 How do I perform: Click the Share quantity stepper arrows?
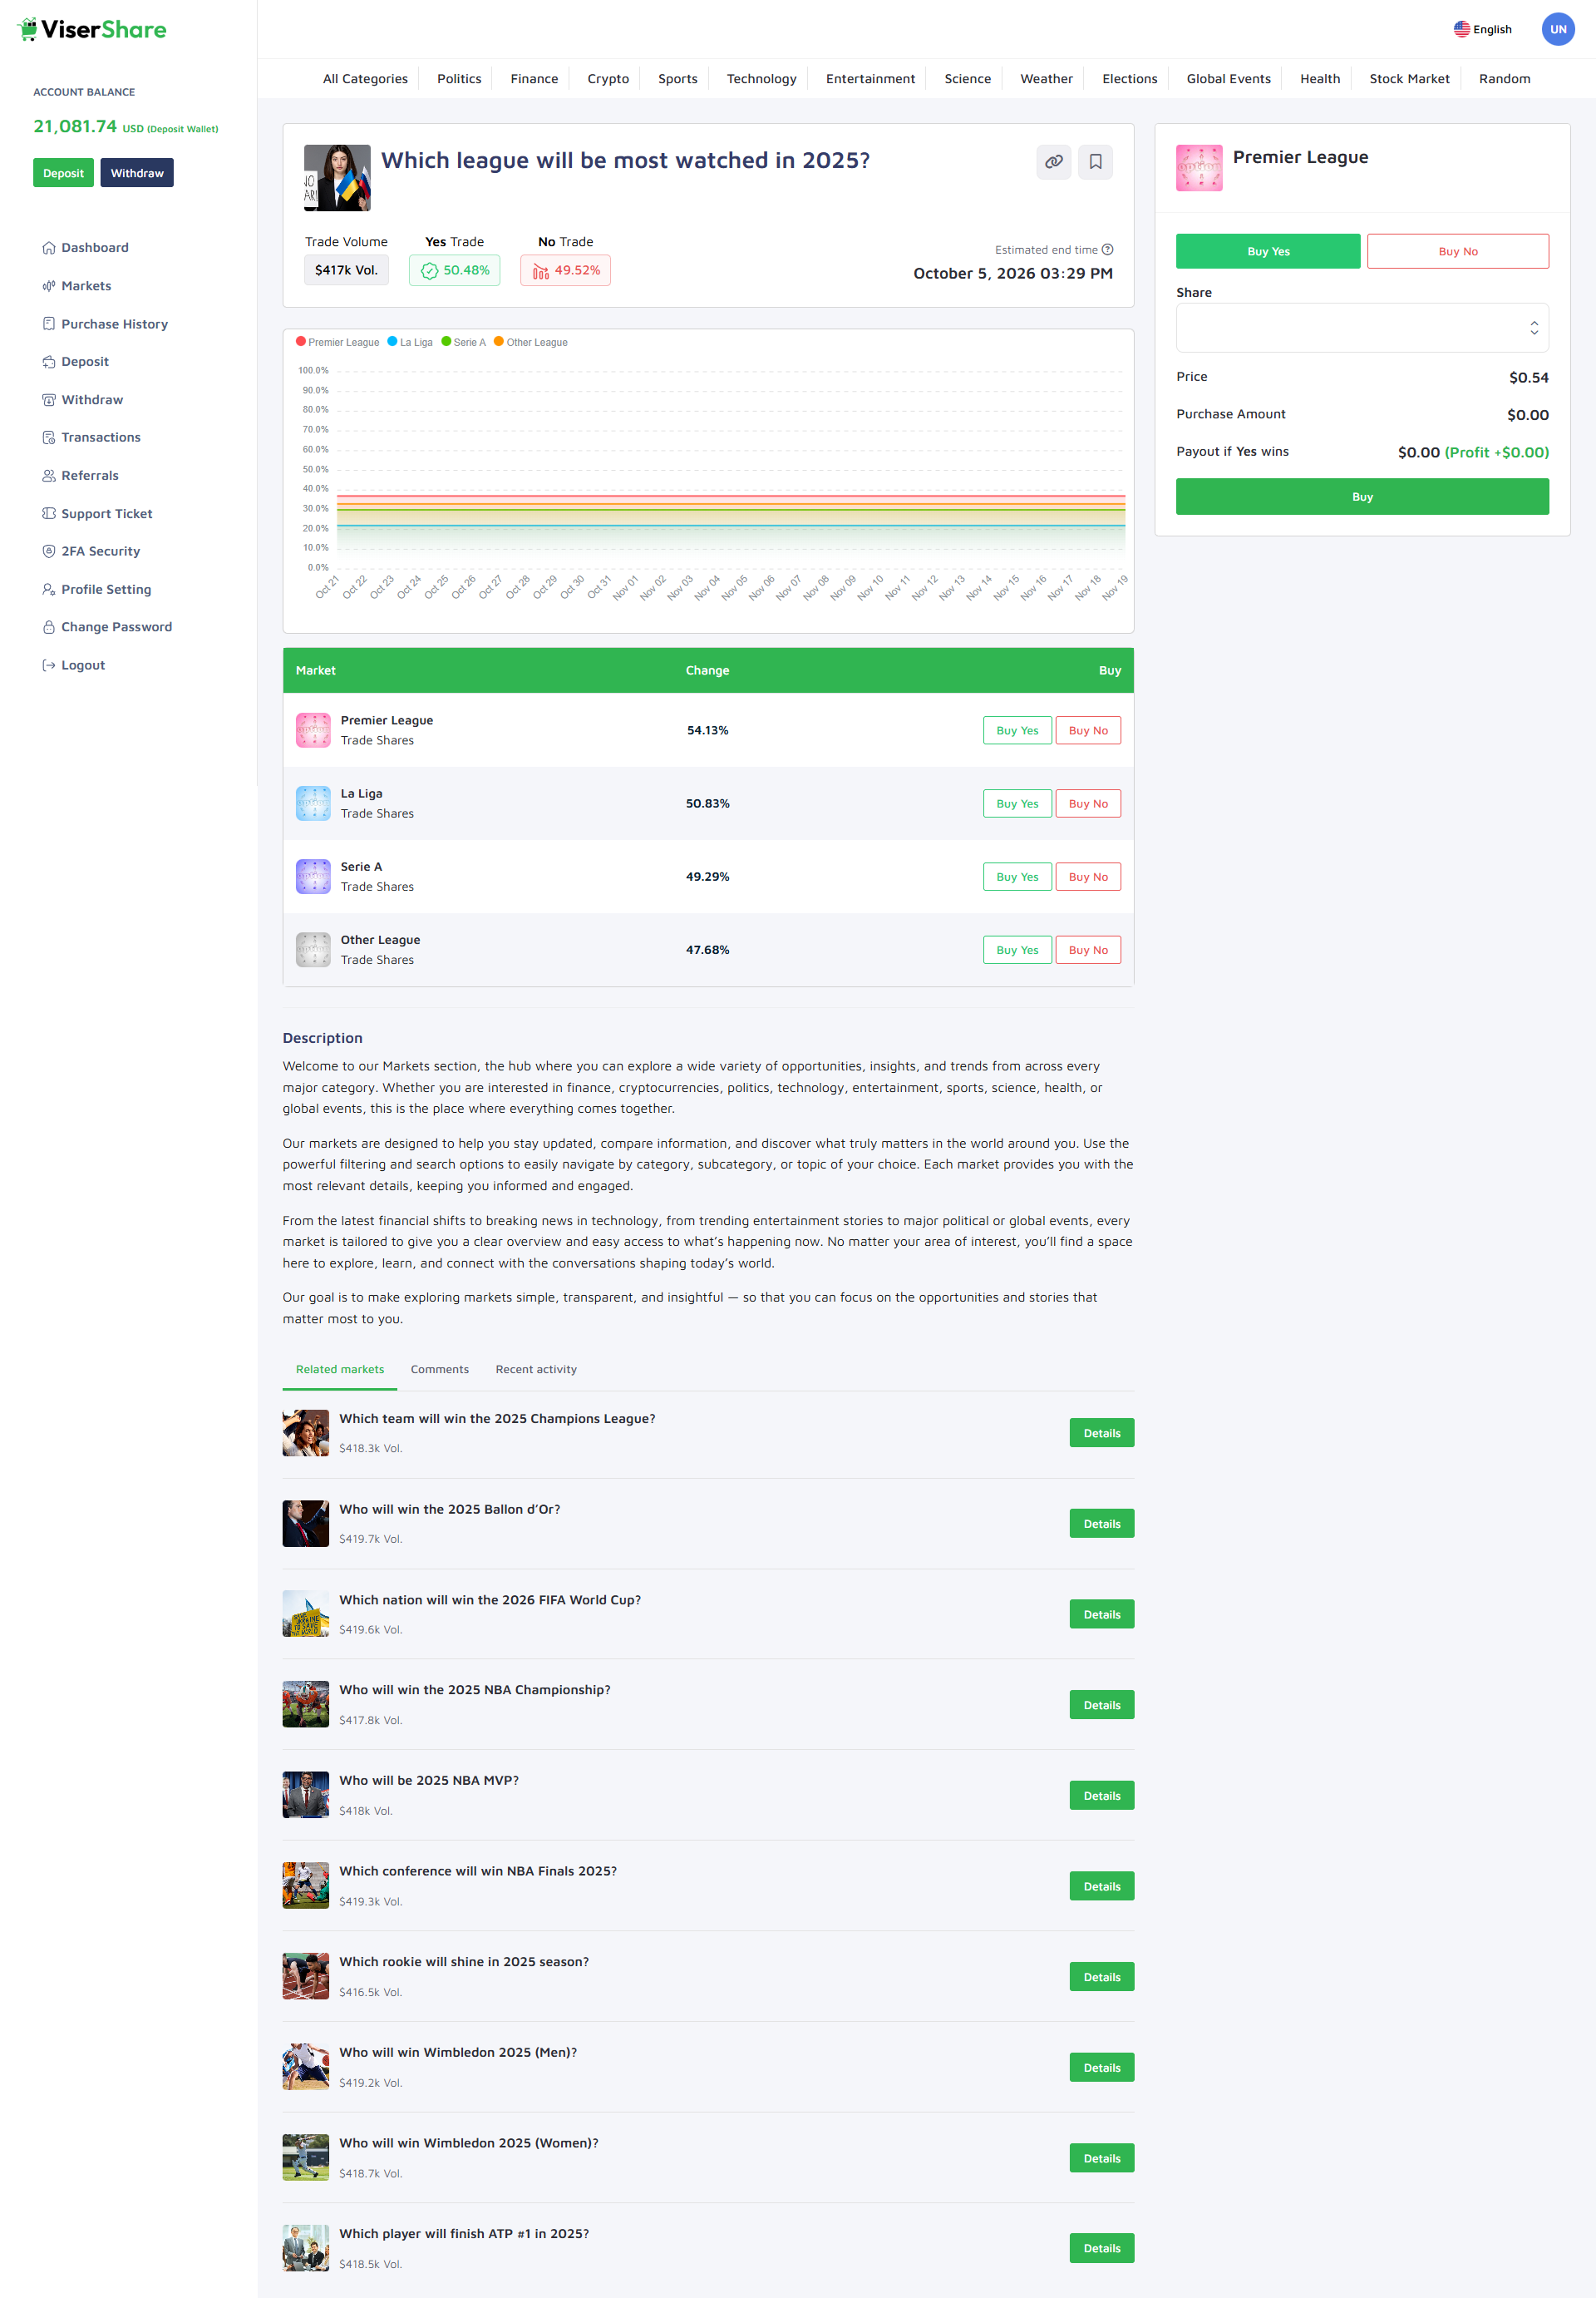[1533, 329]
